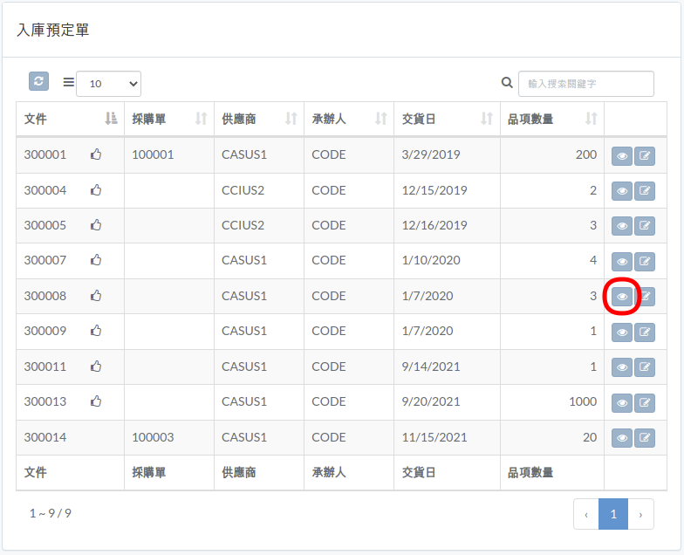Sort by the 文件 column header

[x=70, y=119]
